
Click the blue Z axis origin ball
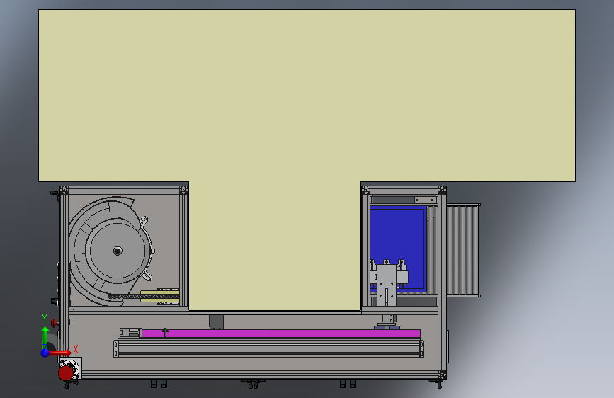click(45, 353)
